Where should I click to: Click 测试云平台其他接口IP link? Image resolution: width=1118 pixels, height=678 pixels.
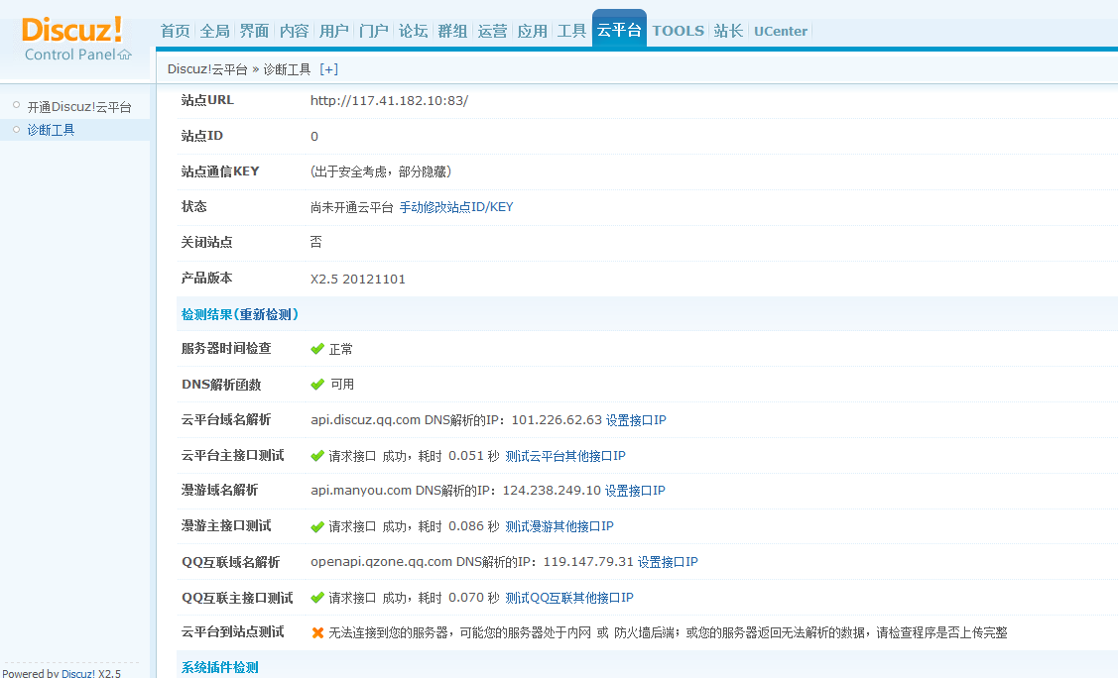tap(564, 456)
